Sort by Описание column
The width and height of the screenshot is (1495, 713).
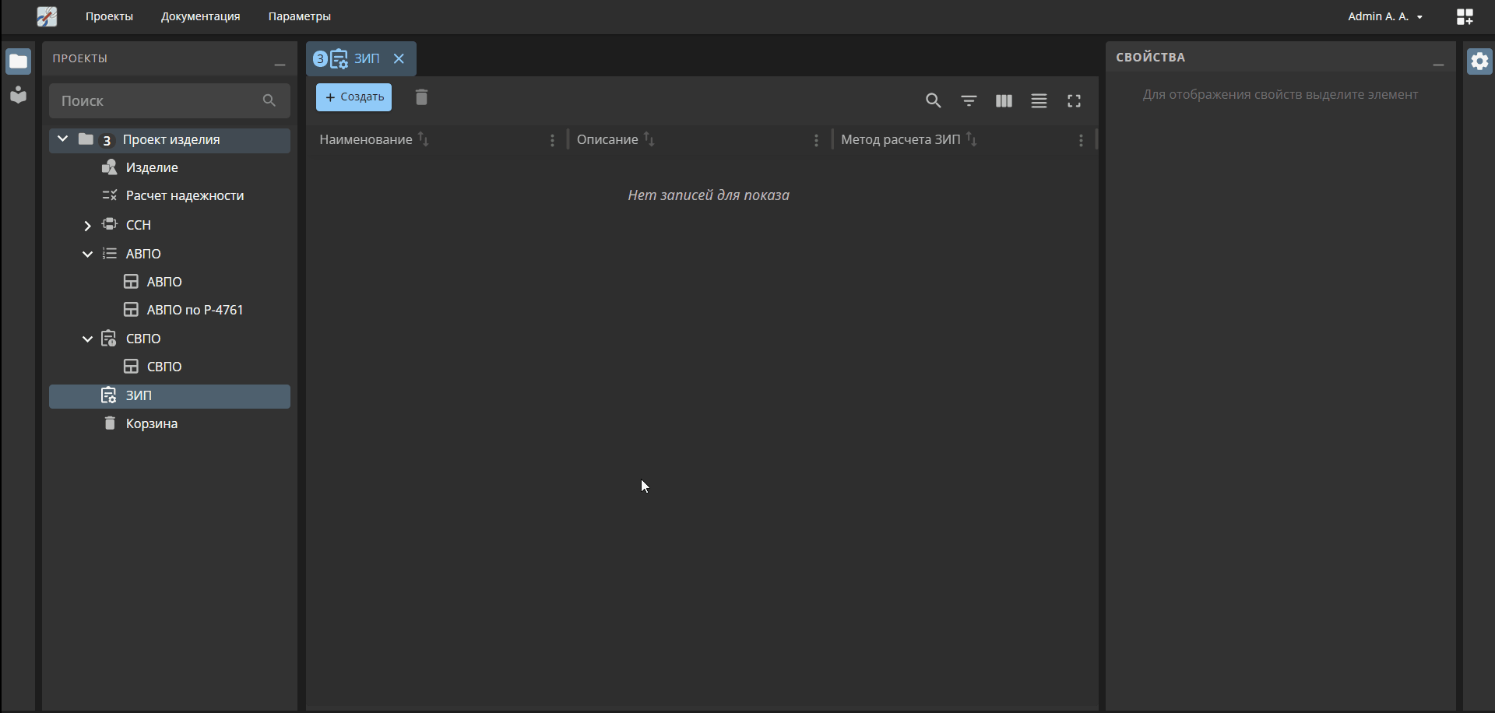pos(649,139)
